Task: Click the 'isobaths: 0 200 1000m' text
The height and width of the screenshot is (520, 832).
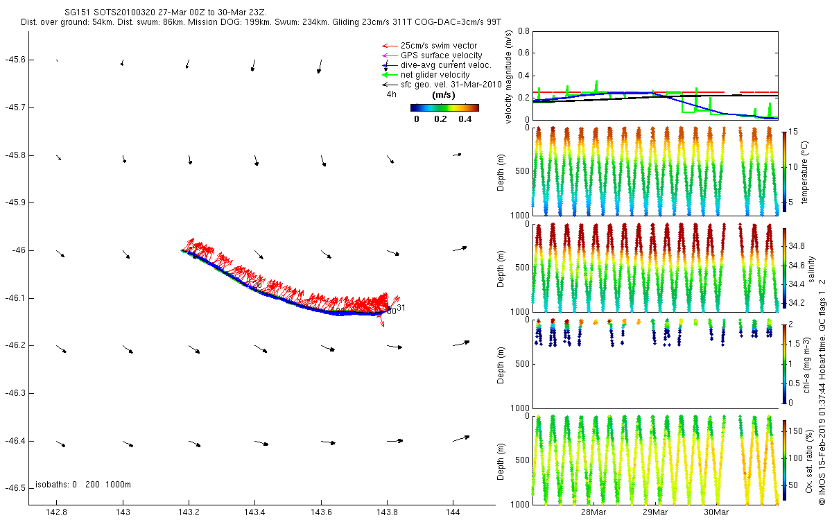Action: [83, 484]
